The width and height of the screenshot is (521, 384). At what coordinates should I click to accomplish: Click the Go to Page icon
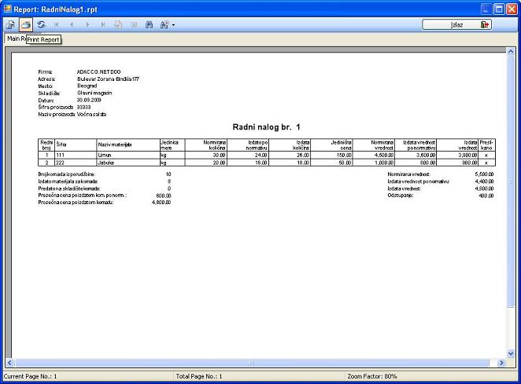click(x=118, y=25)
